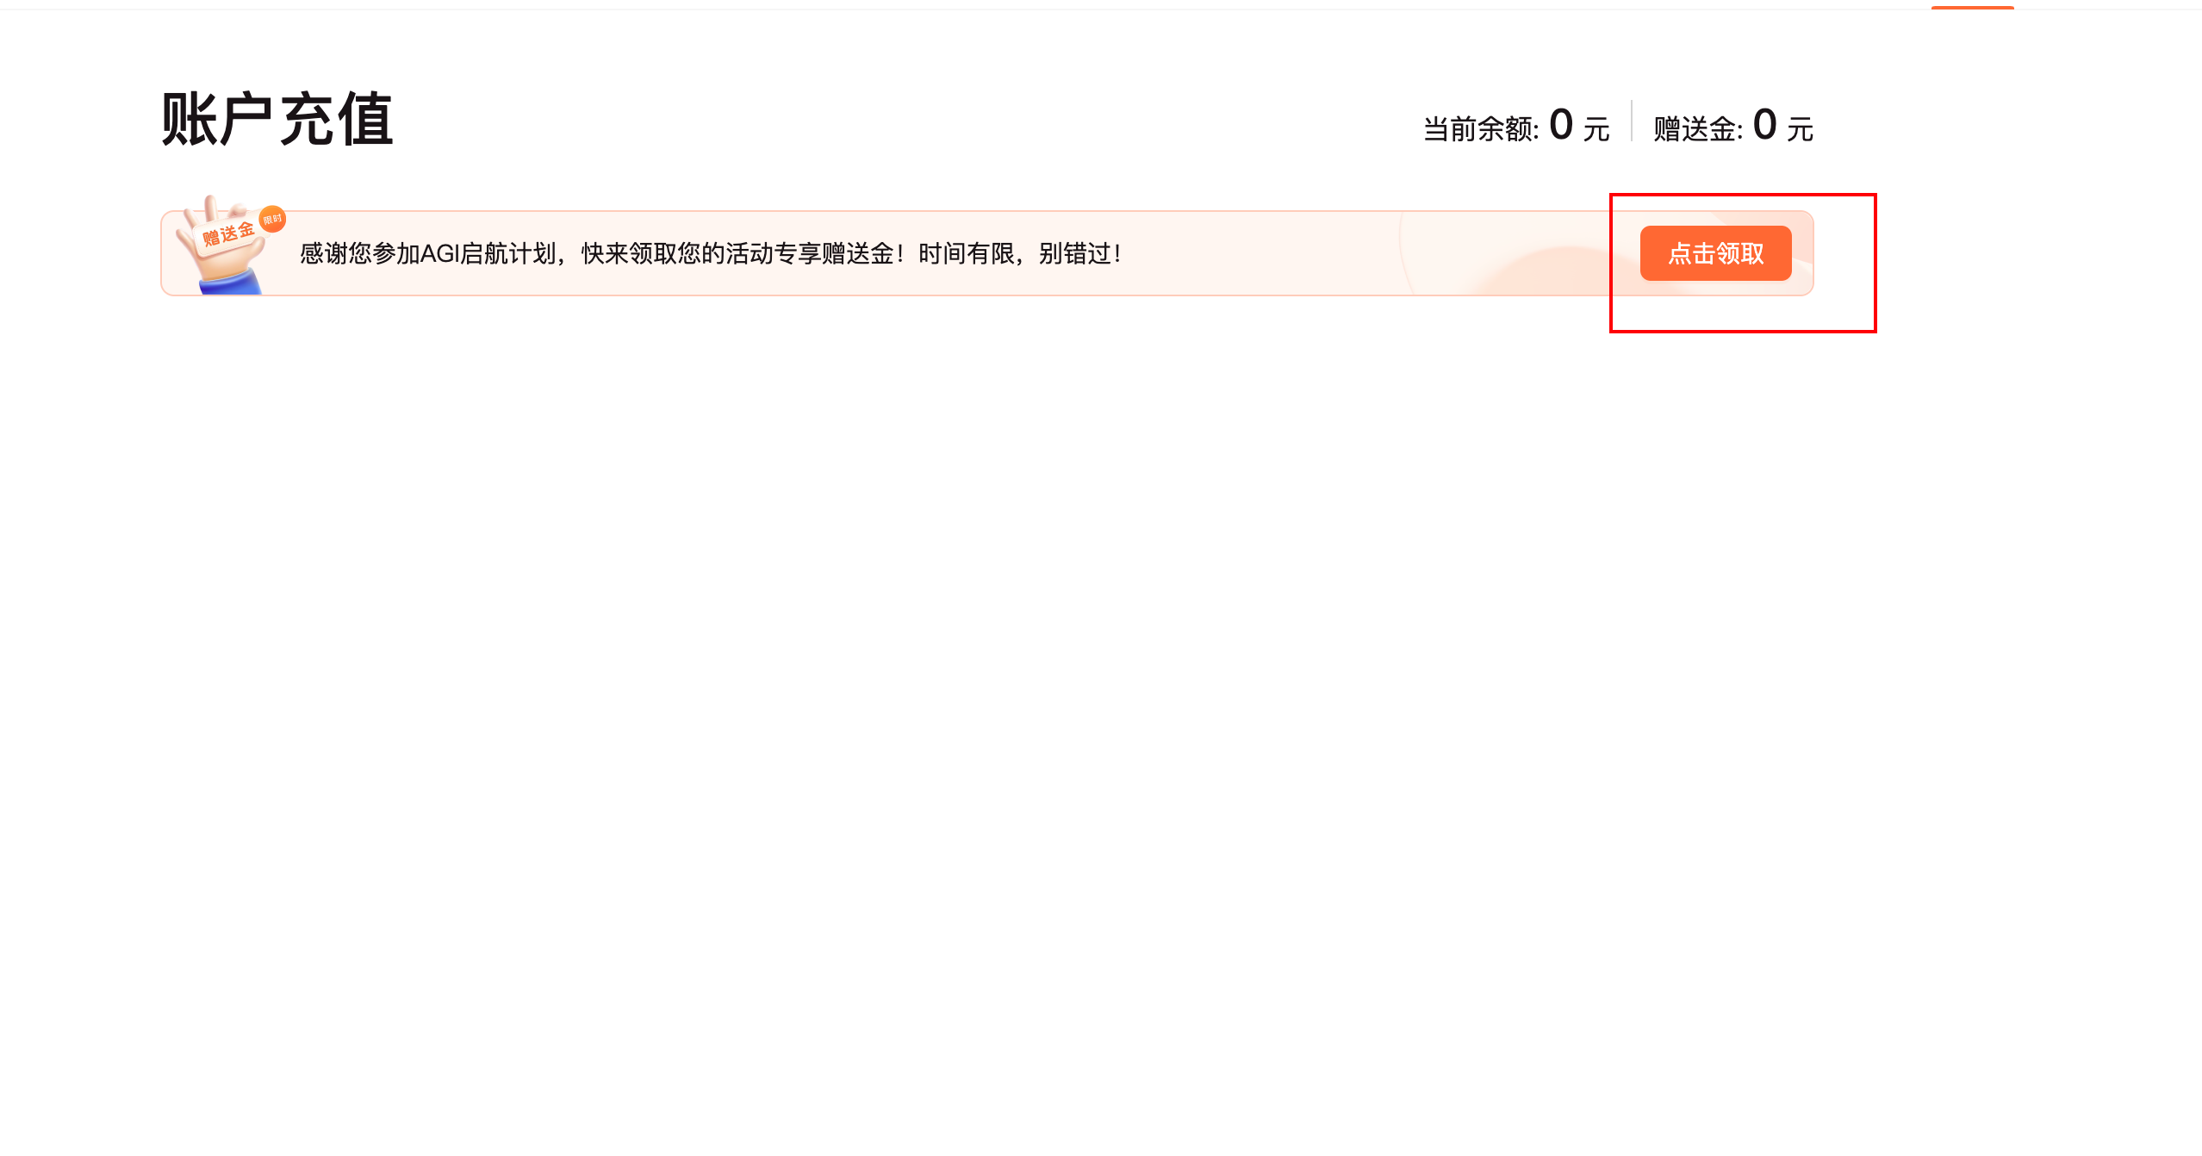
Task: Click the 赠送金 label at top right
Action: [x=1697, y=129]
